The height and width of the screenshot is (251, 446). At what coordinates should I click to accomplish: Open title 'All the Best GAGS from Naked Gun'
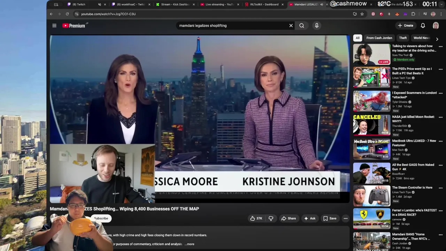[413, 167]
